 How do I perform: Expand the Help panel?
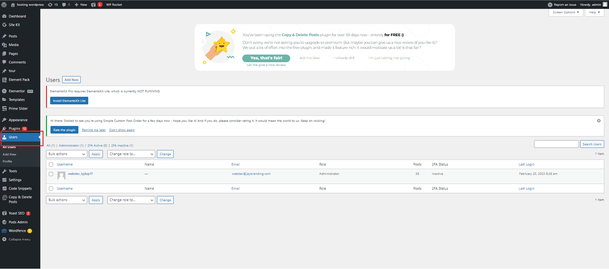click(594, 12)
